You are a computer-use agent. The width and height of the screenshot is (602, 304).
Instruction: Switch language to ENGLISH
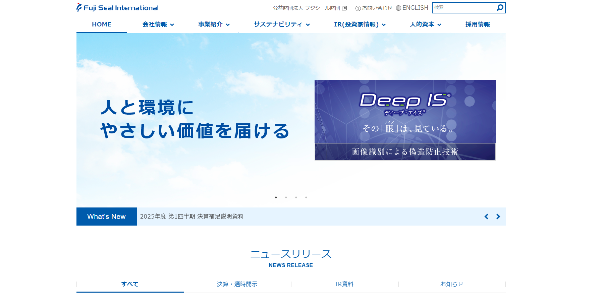pyautogui.click(x=412, y=8)
